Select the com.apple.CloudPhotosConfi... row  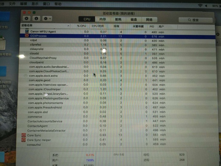click(117, 71)
